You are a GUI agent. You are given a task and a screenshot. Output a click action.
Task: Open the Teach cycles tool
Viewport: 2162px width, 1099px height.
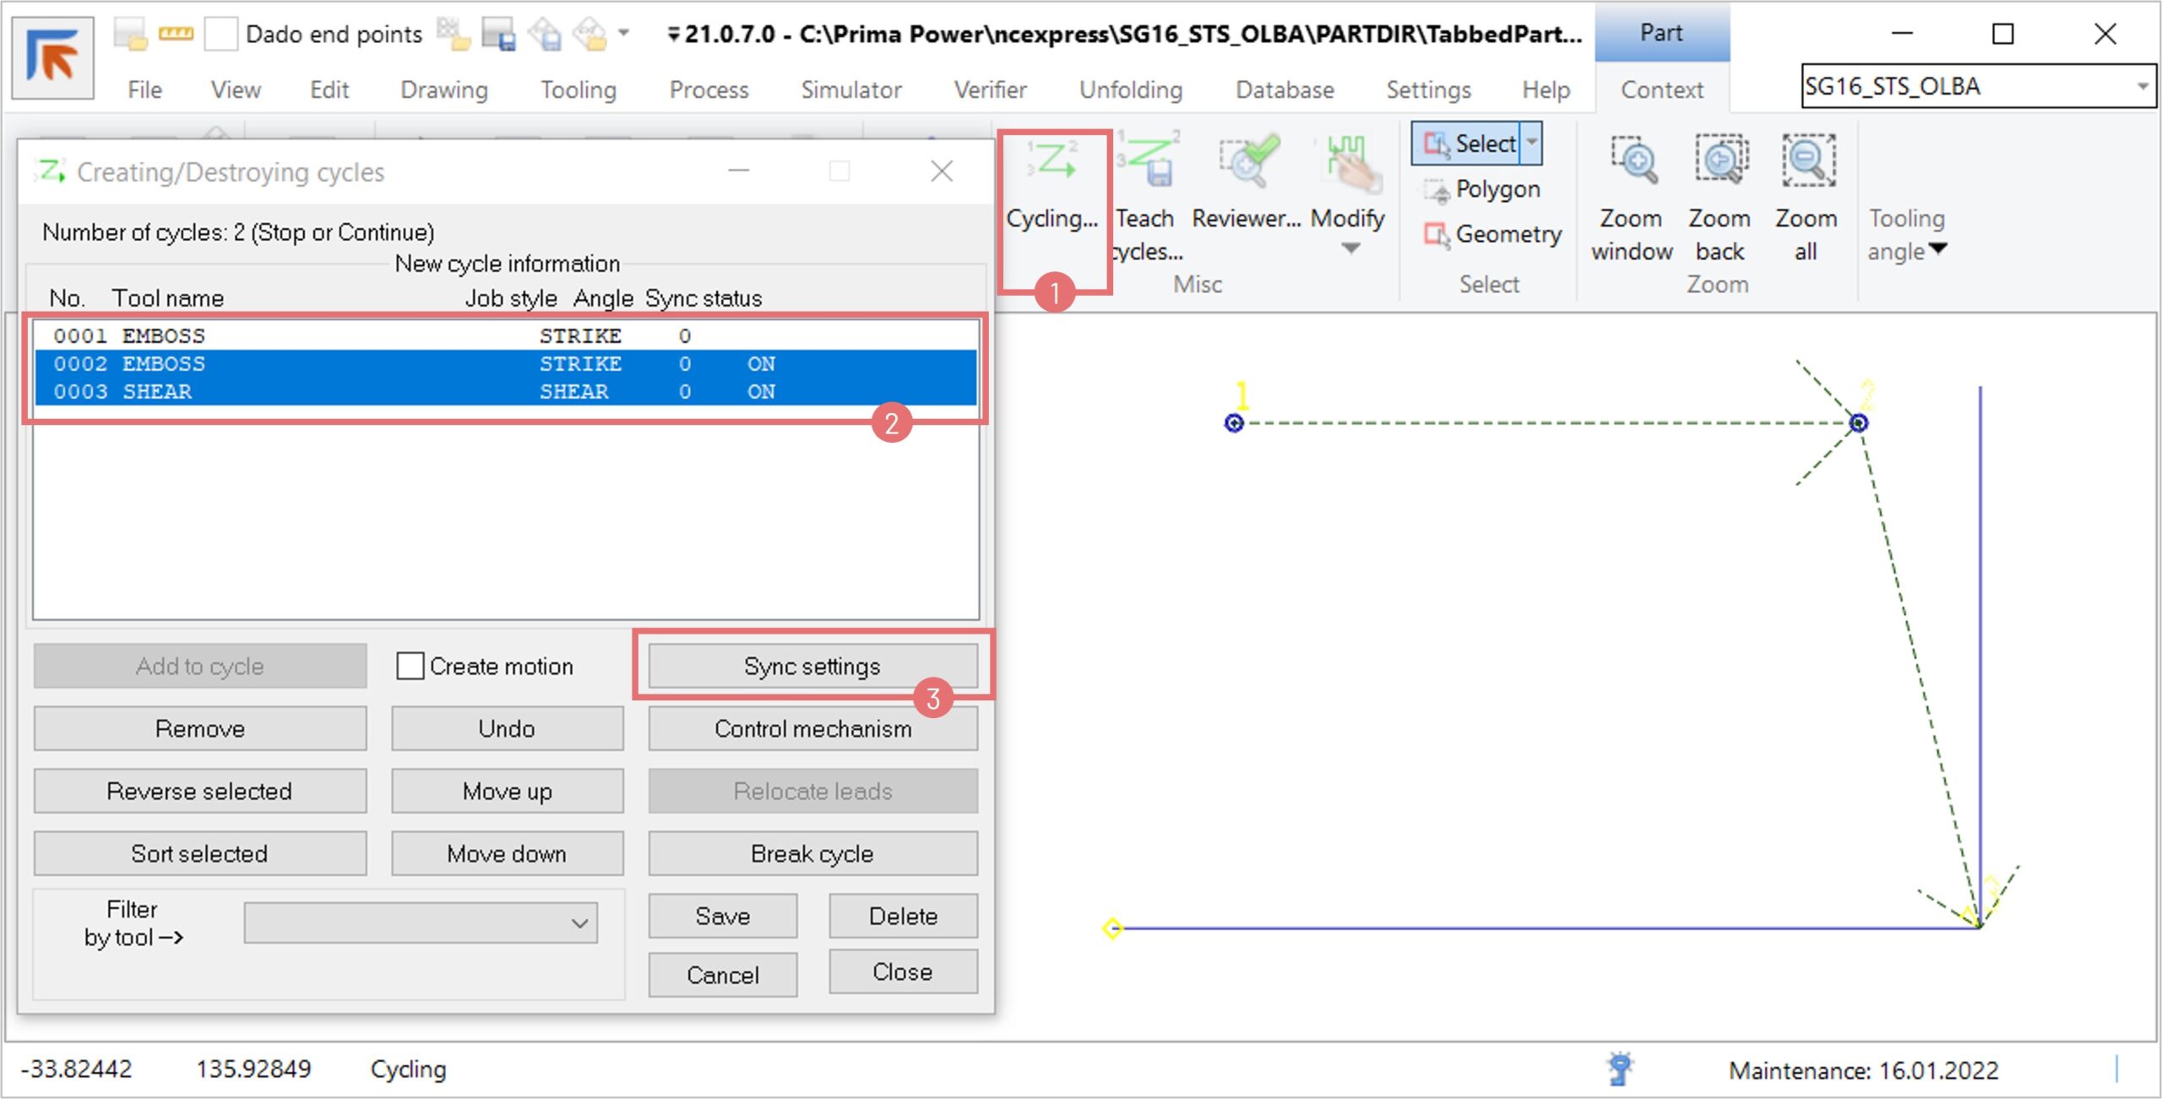tap(1146, 160)
